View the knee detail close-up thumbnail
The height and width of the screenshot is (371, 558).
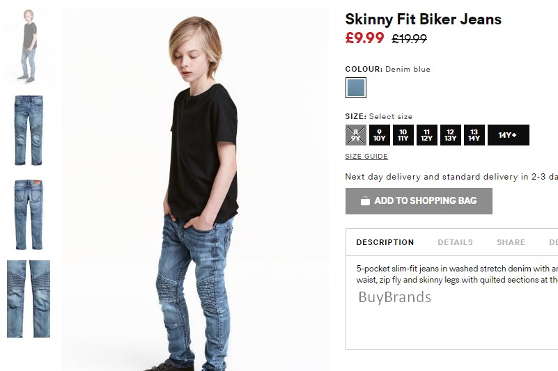(x=29, y=299)
